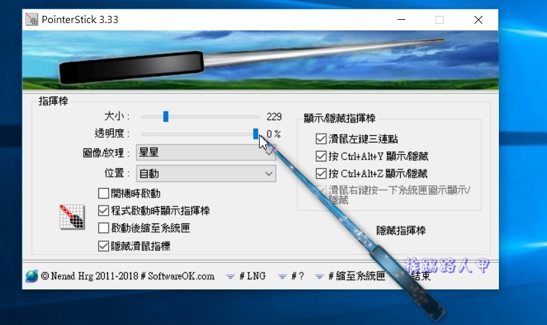Click the red pointer stick grid icon

click(x=72, y=217)
